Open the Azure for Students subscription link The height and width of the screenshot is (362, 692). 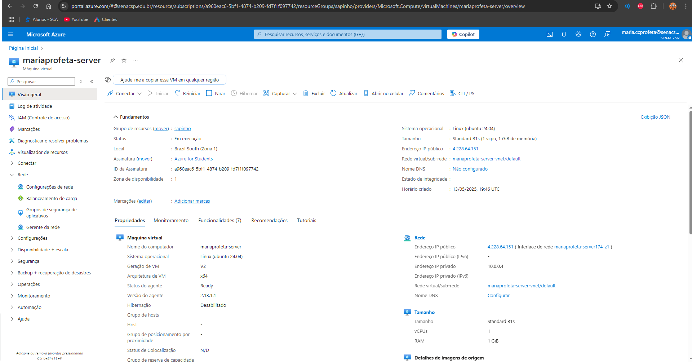pyautogui.click(x=194, y=159)
